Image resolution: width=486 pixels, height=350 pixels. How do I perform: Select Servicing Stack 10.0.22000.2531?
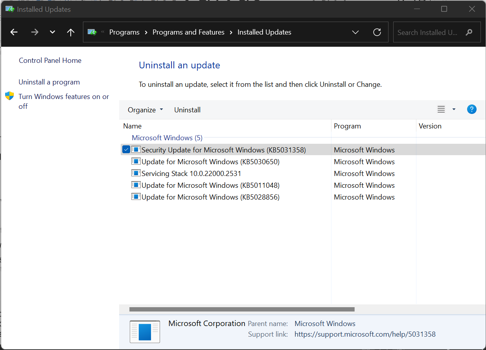(191, 173)
